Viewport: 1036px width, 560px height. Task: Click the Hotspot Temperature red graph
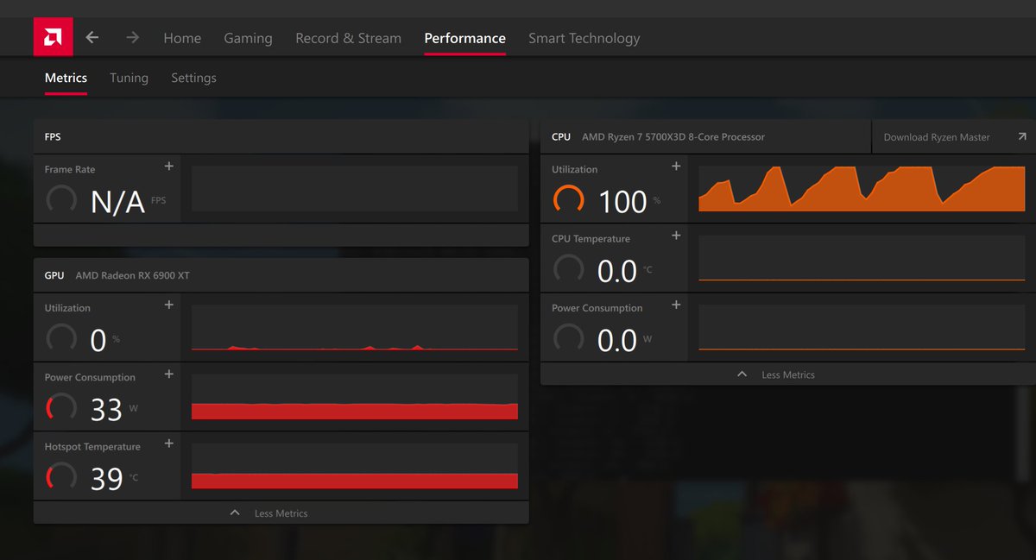pyautogui.click(x=354, y=466)
